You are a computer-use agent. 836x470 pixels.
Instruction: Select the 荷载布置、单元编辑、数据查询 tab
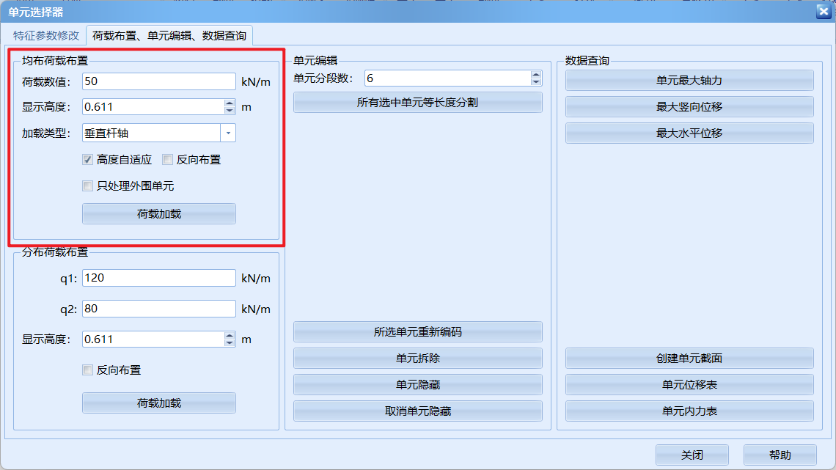pyautogui.click(x=169, y=35)
